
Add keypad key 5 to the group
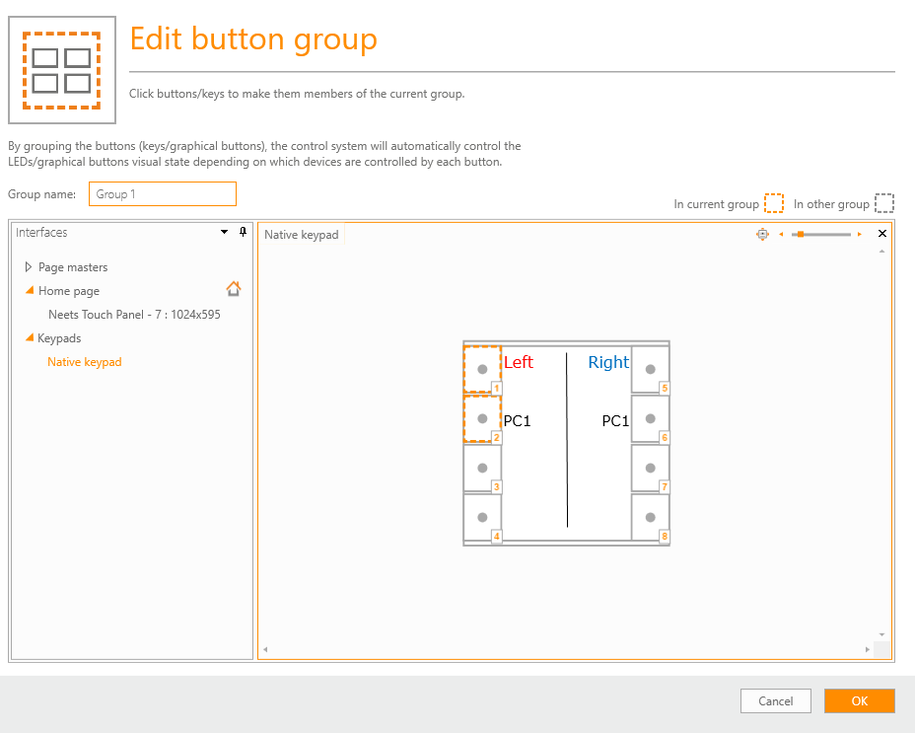650,368
